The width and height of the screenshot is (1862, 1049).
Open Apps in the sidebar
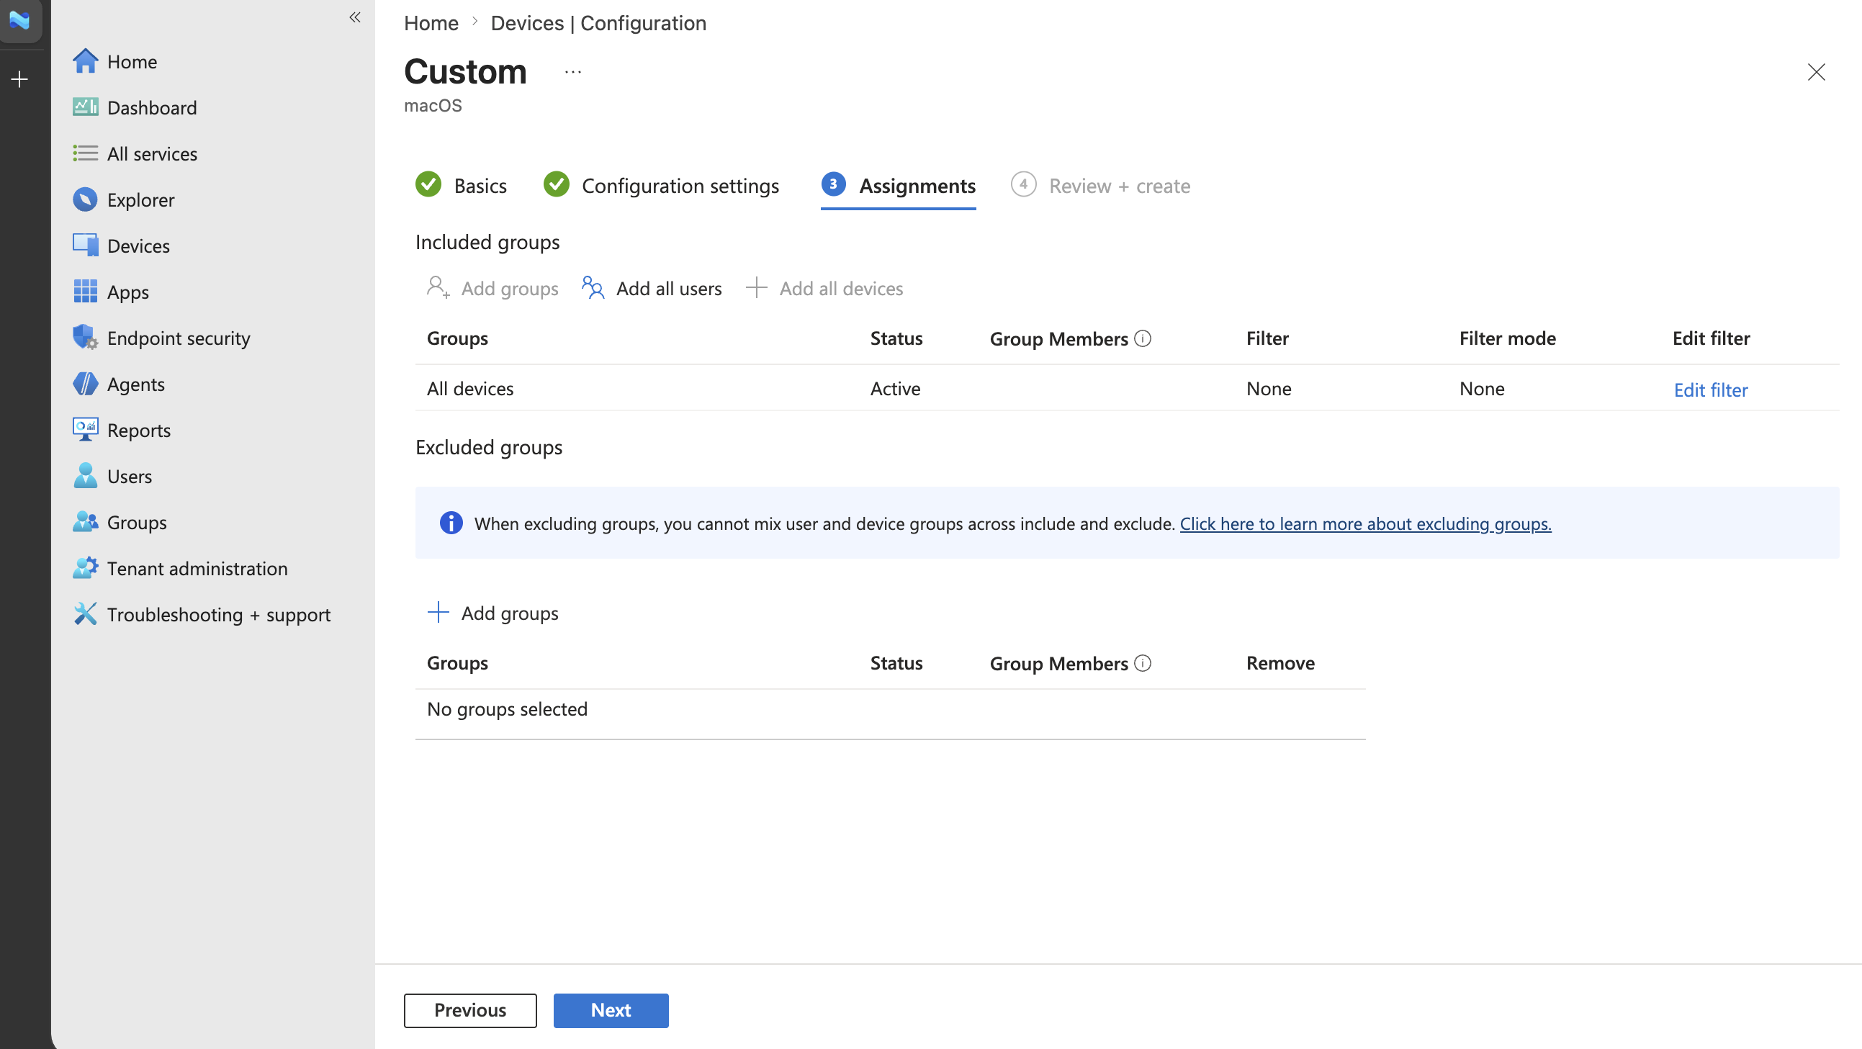click(x=128, y=292)
